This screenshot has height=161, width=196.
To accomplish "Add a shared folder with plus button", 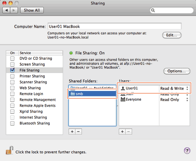I will [72, 131].
